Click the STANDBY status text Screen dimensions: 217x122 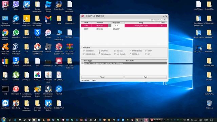pyautogui.click(x=116, y=29)
